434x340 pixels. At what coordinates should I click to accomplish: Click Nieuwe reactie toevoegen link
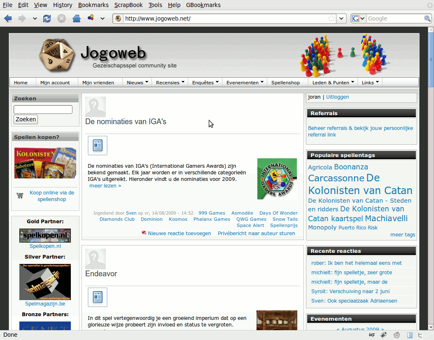(x=180, y=233)
